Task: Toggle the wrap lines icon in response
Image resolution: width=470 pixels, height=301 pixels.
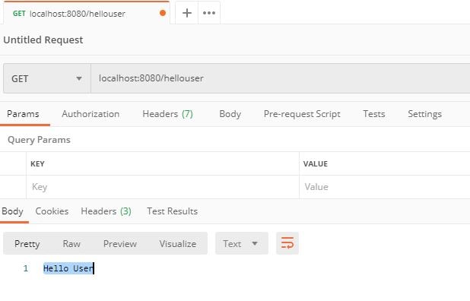Action: [287, 243]
